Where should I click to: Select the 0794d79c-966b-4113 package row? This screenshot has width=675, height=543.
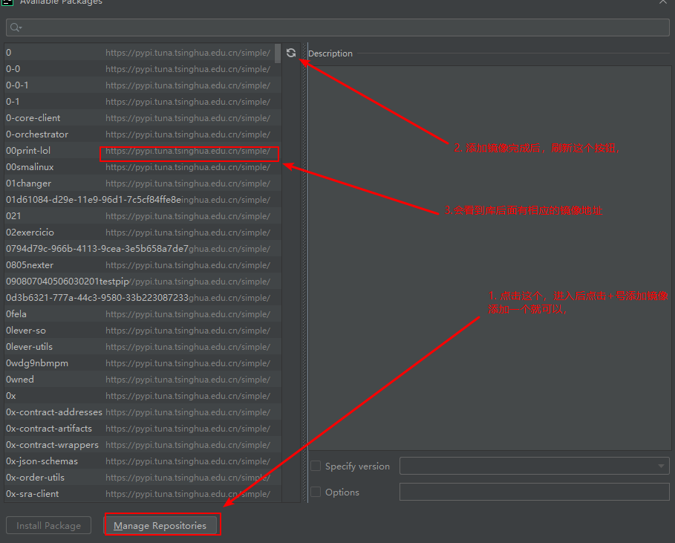coord(143,249)
